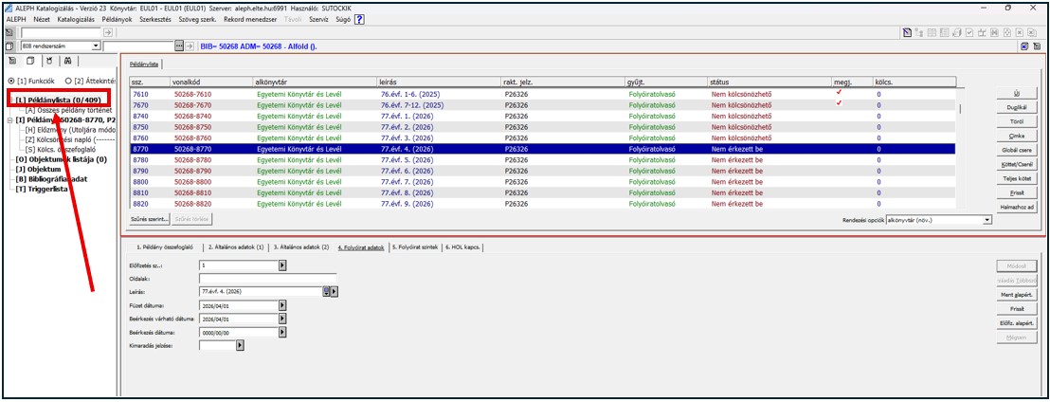Viewport: 1050px width, 402px height.
Task: Click arrow button next to Füzet dátuma field
Action: [x=281, y=305]
